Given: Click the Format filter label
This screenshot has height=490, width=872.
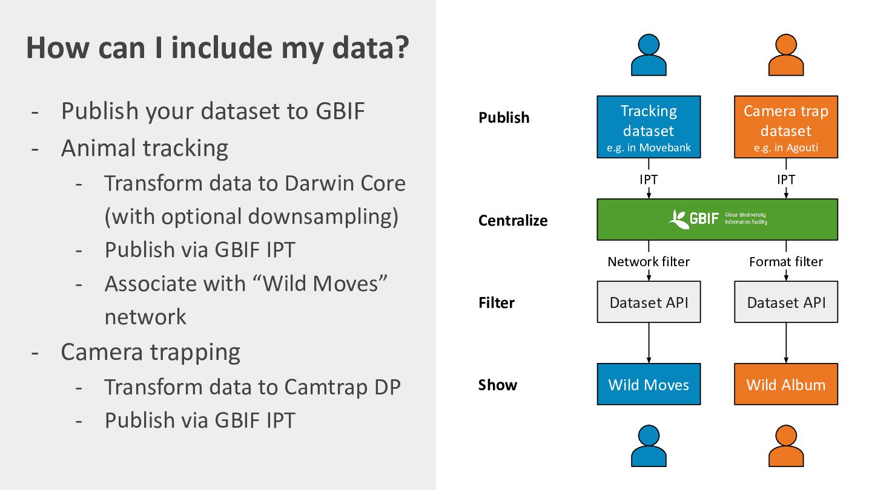Looking at the screenshot, I should (786, 261).
